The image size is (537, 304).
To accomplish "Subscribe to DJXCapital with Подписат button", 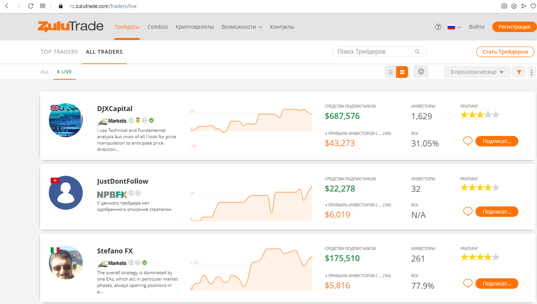I will (x=497, y=141).
